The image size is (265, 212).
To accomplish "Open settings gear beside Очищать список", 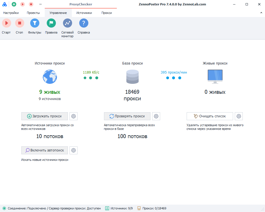I will pos(239,116).
